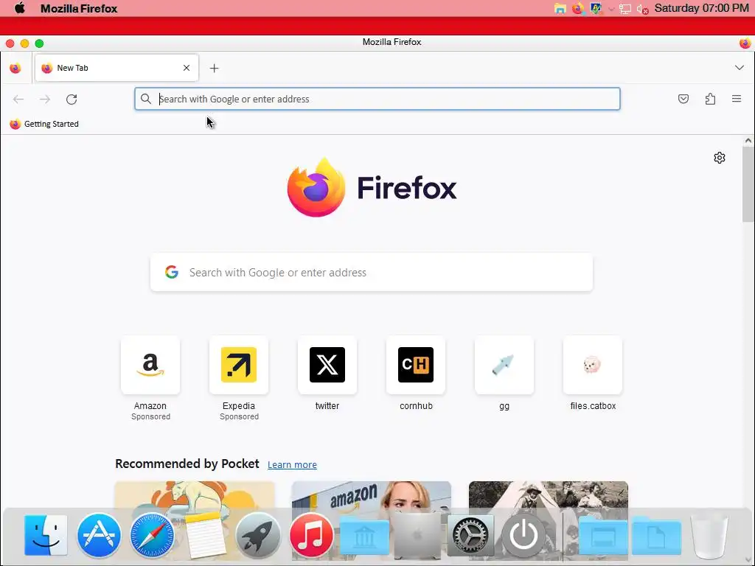This screenshot has height=566, width=755.
Task: Open App Store from the dock
Action: coord(99,535)
